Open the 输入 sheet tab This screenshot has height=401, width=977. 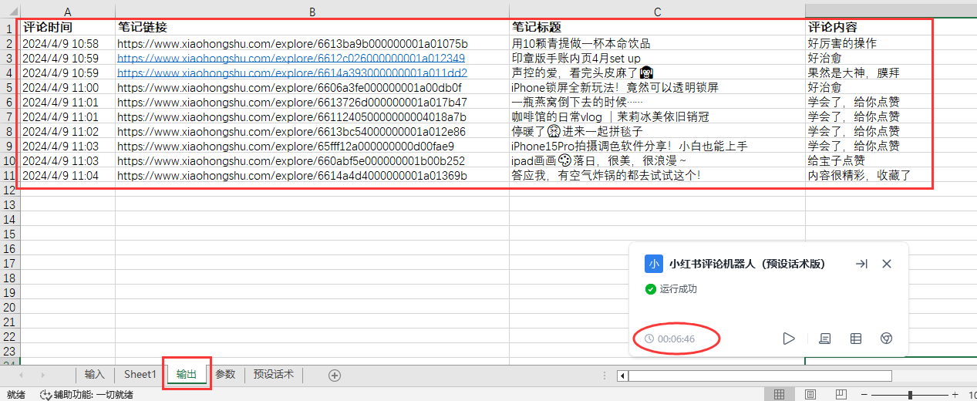[94, 375]
